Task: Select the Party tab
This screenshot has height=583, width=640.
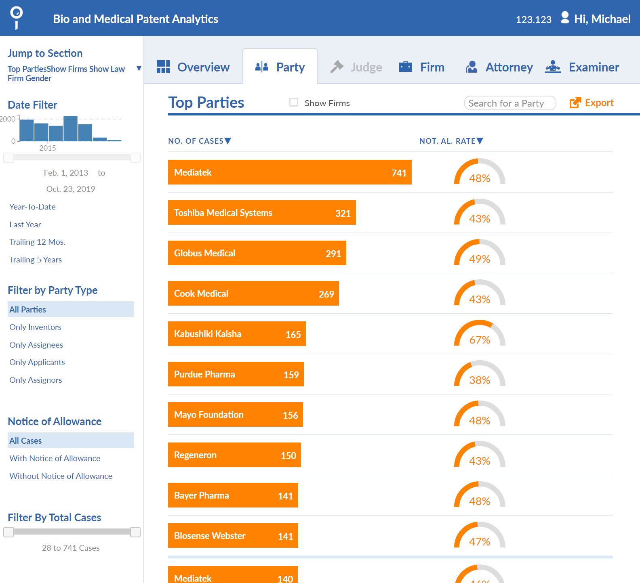Action: (x=280, y=67)
